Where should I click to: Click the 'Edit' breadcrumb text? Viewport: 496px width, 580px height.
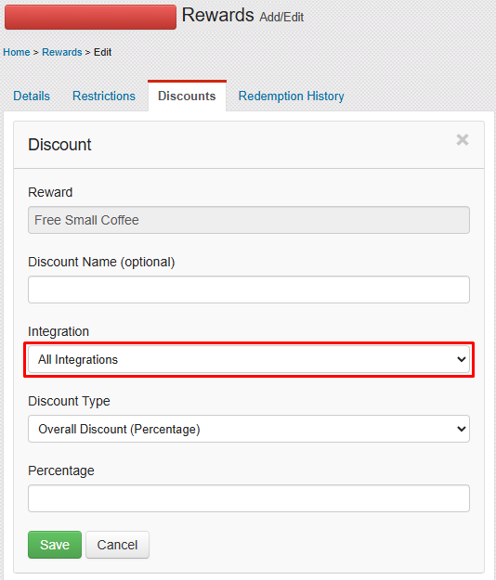(102, 52)
